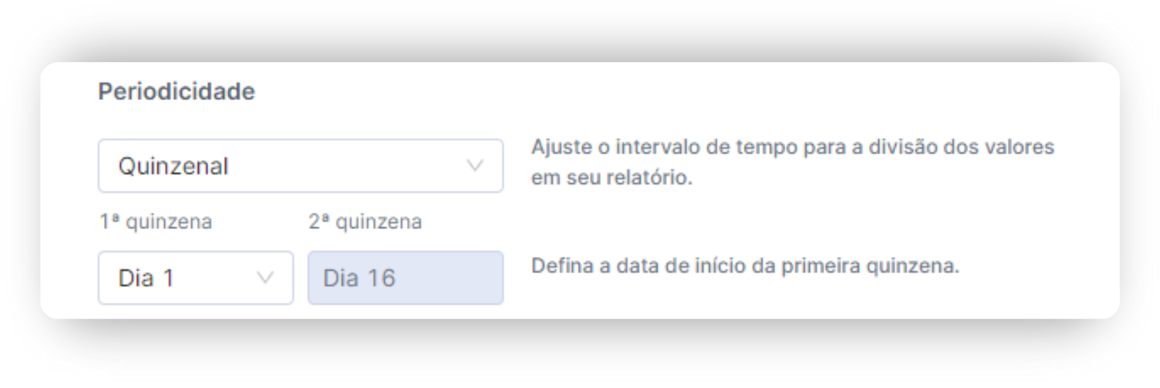Click the Periodicidade section heading
This screenshot has height=388, width=1160.
pyautogui.click(x=176, y=92)
